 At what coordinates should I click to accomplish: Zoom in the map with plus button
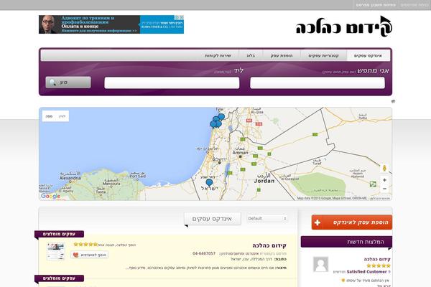384,180
